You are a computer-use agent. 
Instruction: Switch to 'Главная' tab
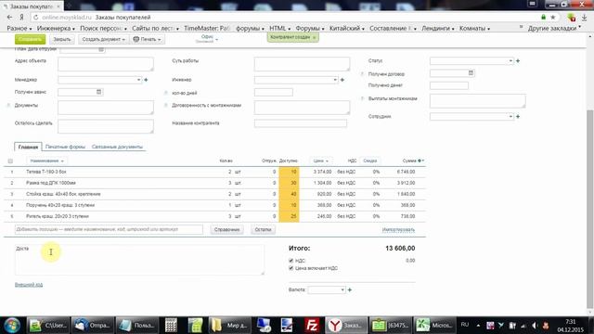pyautogui.click(x=28, y=147)
